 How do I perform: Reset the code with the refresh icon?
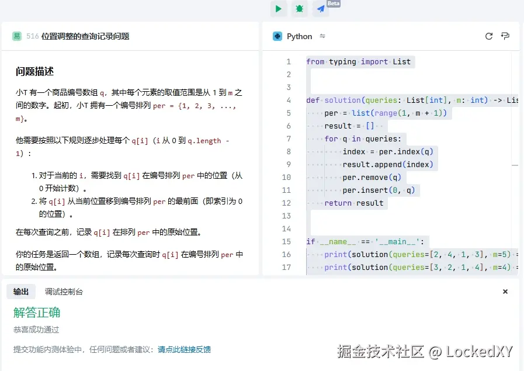click(489, 36)
